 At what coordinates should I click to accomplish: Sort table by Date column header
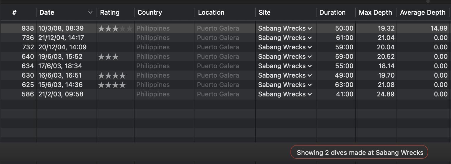(47, 12)
